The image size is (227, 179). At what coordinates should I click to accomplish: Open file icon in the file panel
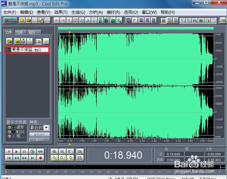tap(9, 41)
